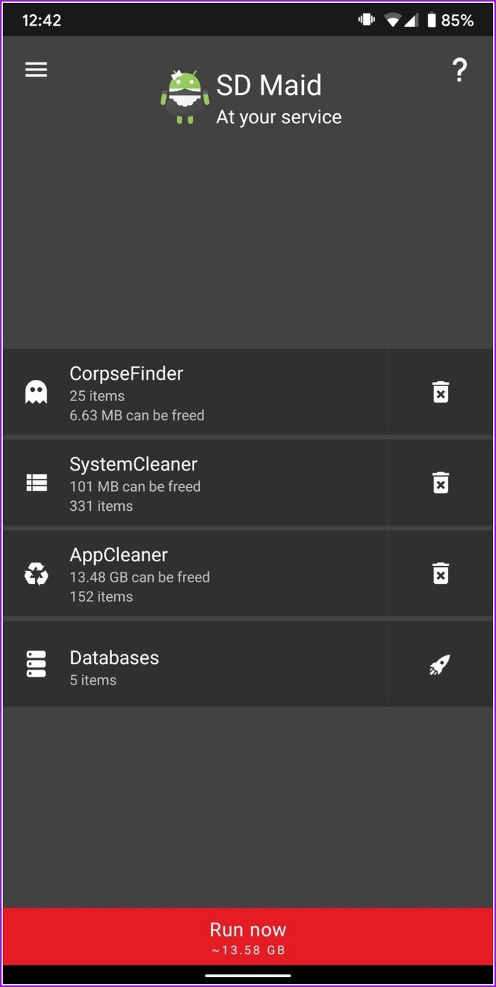
Task: Tap the SystemCleaner list icon
Action: point(36,483)
